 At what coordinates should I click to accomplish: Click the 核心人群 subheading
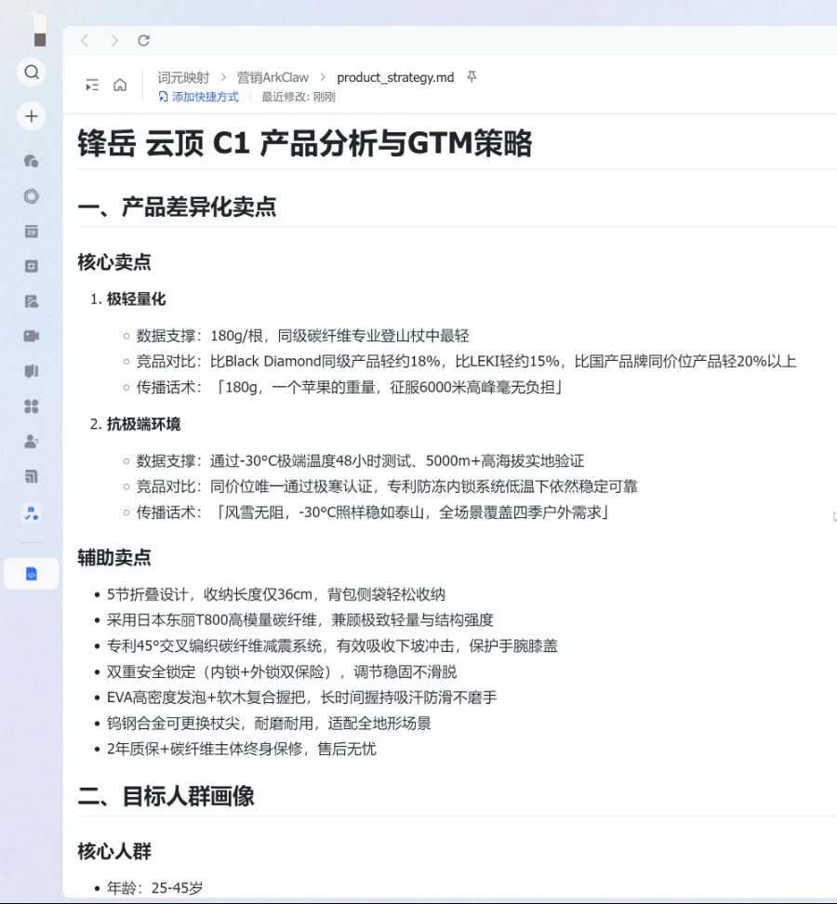point(114,851)
